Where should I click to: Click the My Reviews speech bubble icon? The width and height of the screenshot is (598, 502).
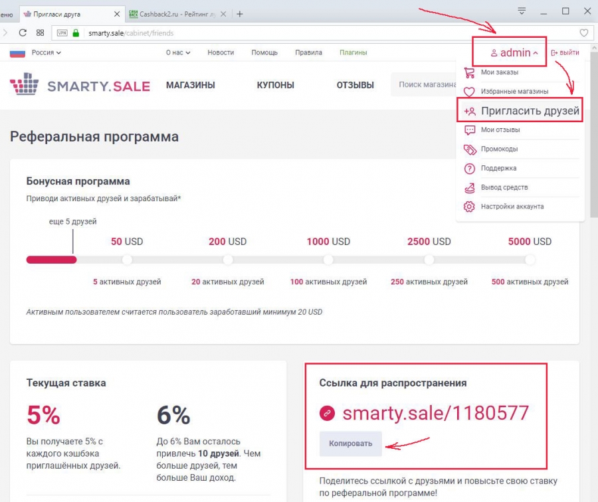click(470, 130)
